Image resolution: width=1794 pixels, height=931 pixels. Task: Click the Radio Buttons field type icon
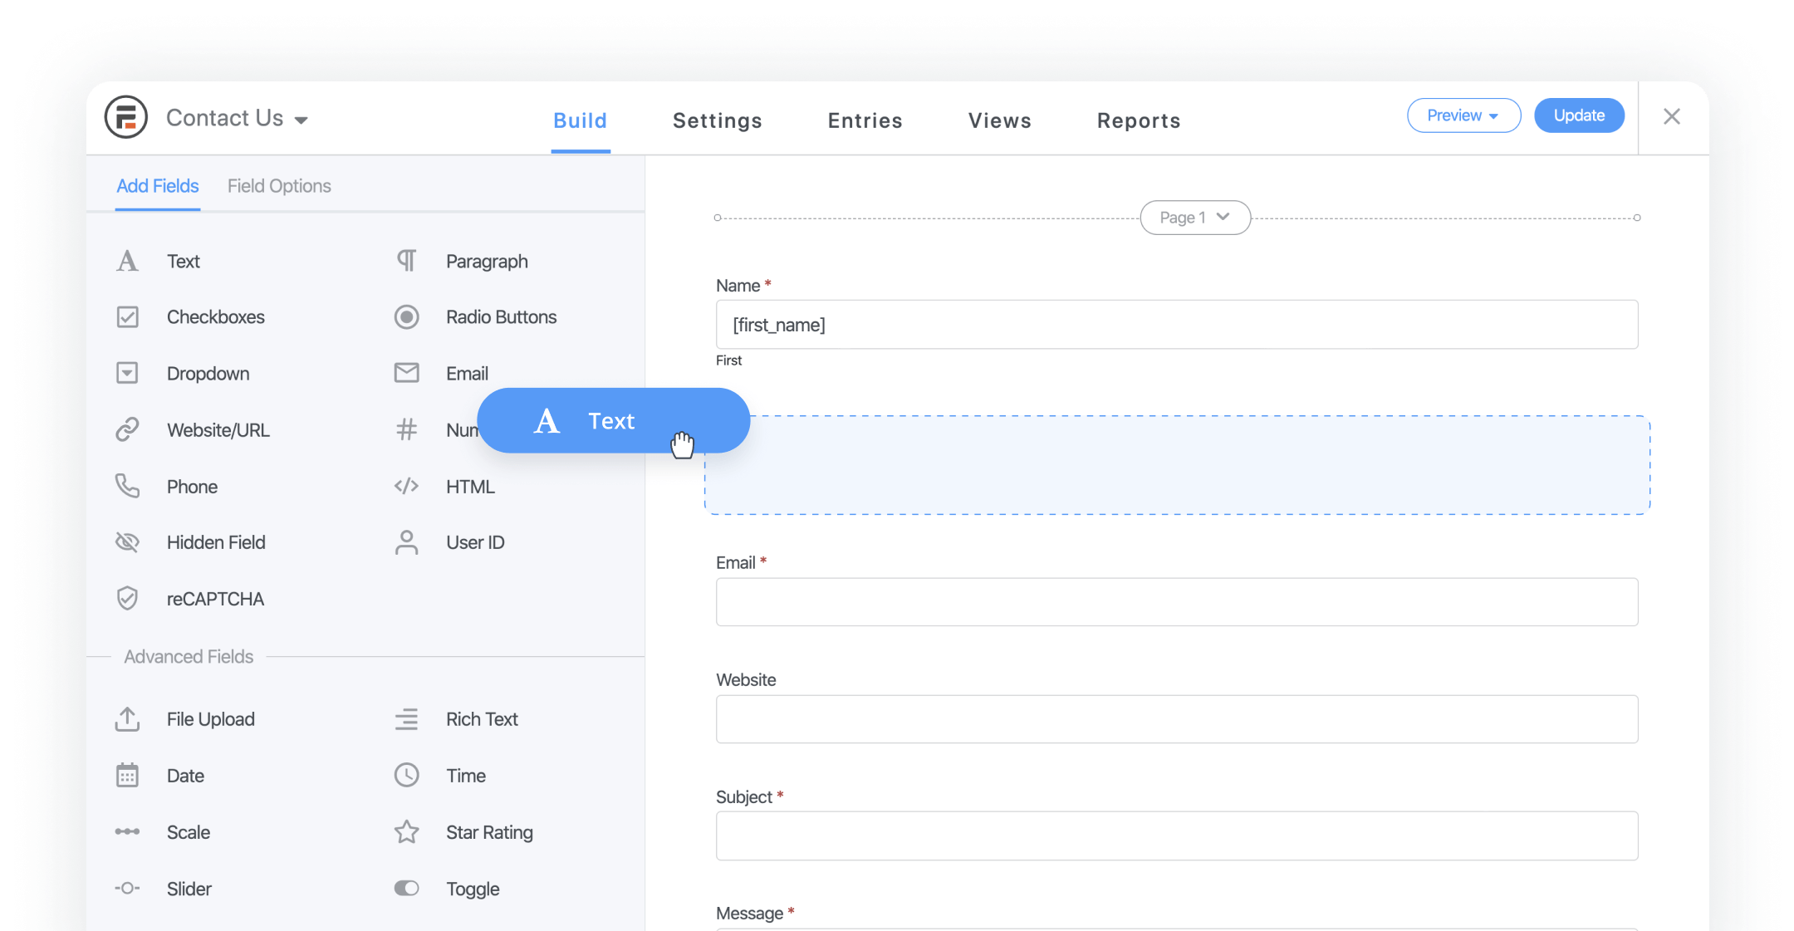[408, 316]
